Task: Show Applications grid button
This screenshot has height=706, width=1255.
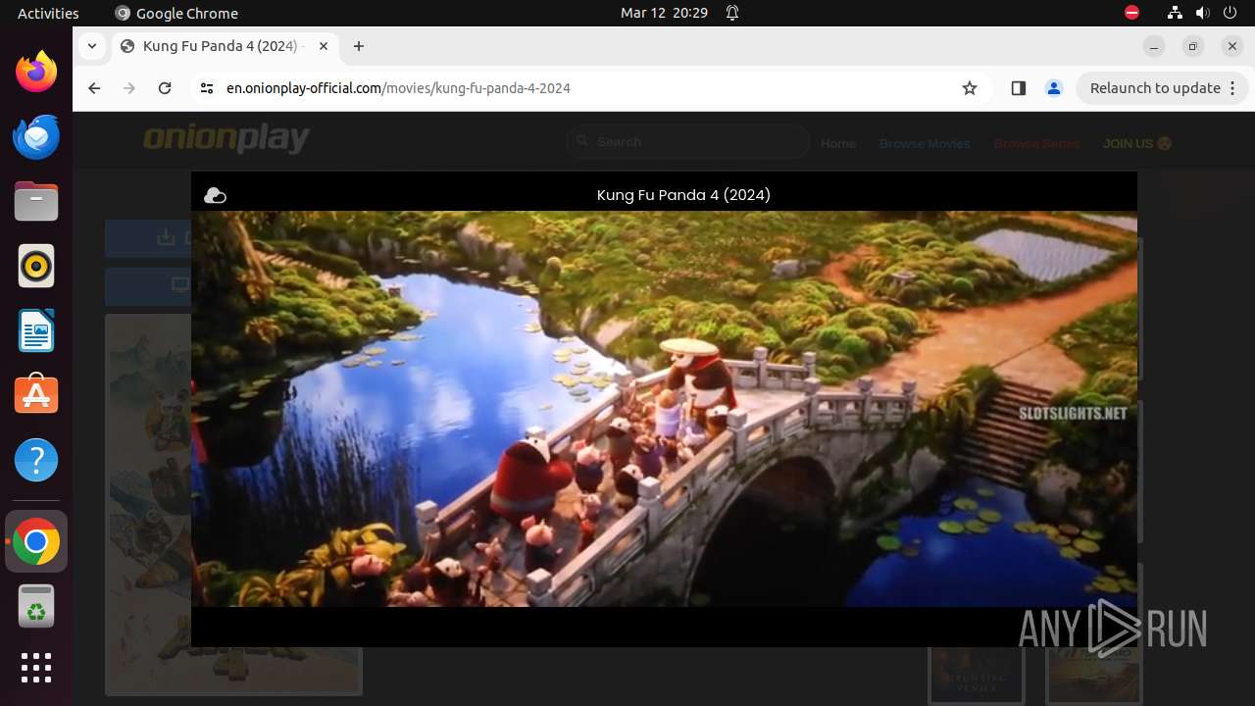Action: click(36, 668)
